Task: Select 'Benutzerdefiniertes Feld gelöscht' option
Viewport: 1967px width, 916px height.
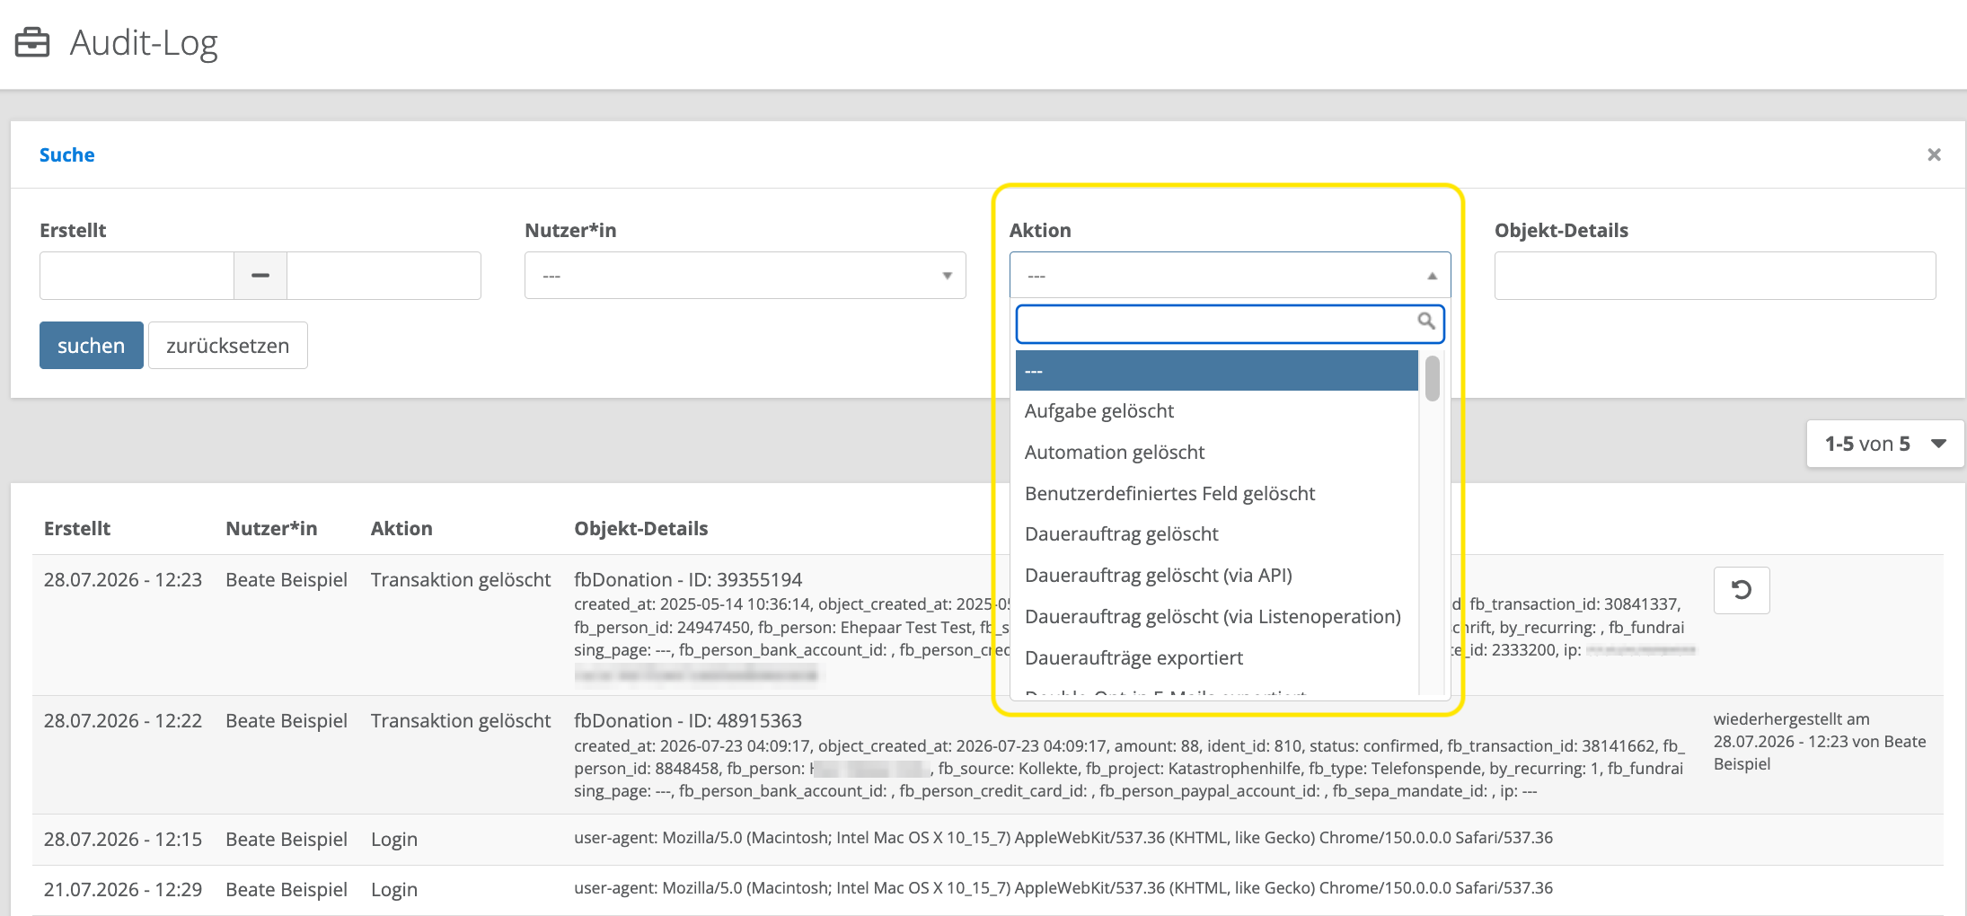Action: (1216, 494)
